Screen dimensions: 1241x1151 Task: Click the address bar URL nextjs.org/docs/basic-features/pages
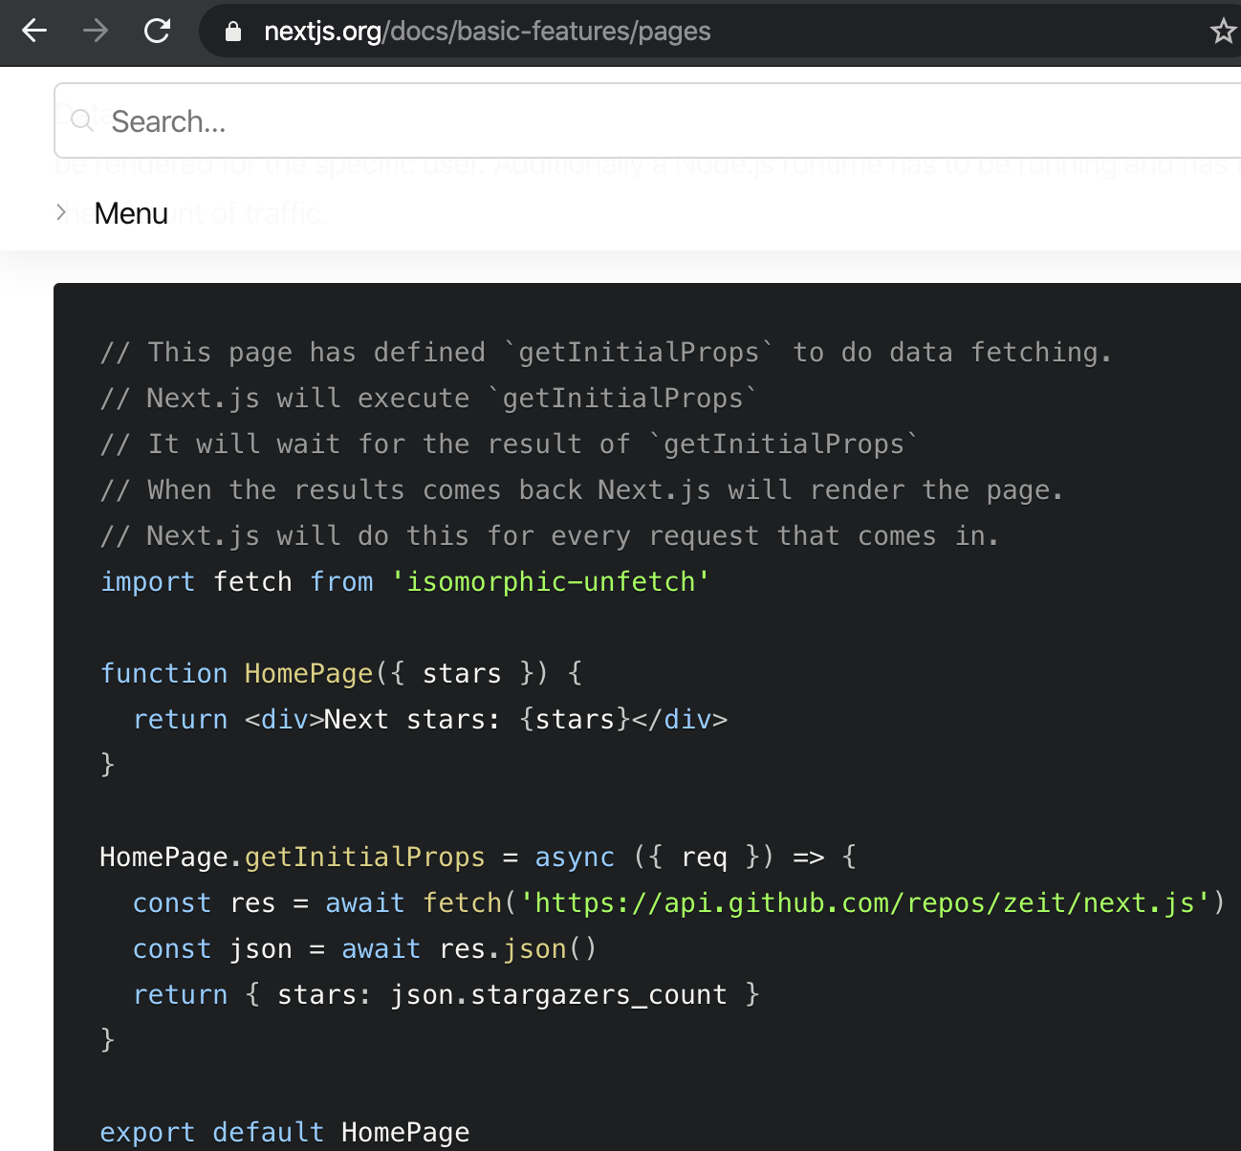pyautogui.click(x=487, y=32)
